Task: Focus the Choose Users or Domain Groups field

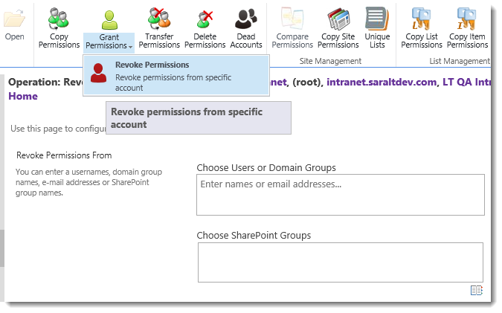Action: [341, 195]
